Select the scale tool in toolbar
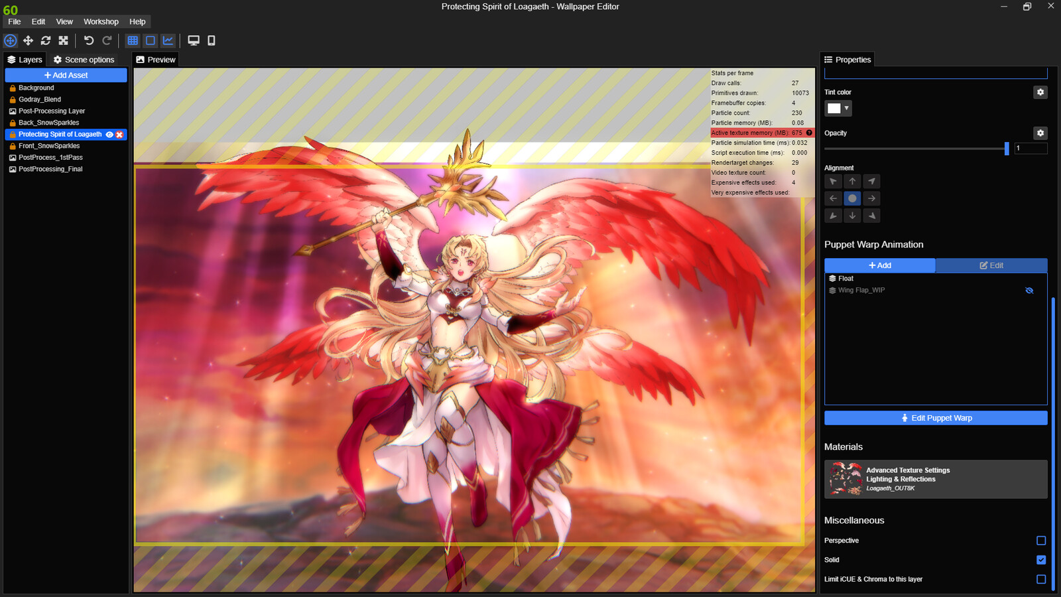Image resolution: width=1061 pixels, height=597 pixels. click(64, 40)
